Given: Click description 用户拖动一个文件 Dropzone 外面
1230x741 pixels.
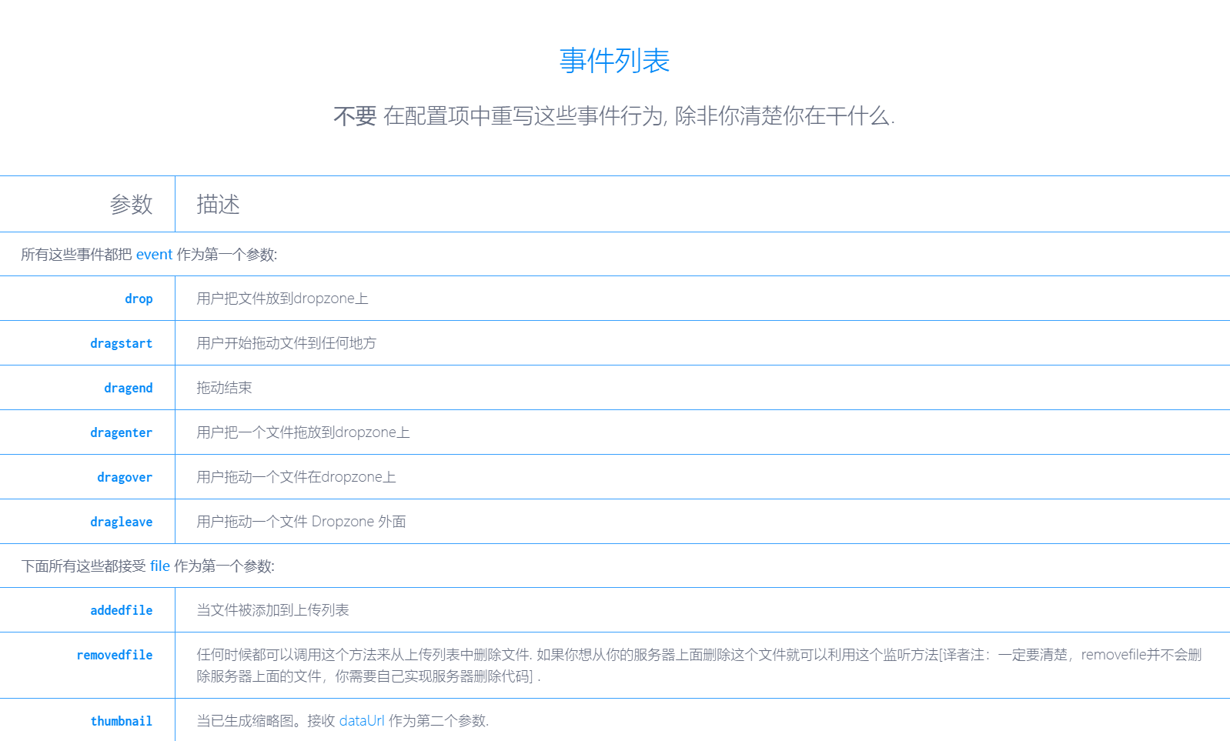Looking at the screenshot, I should (301, 522).
